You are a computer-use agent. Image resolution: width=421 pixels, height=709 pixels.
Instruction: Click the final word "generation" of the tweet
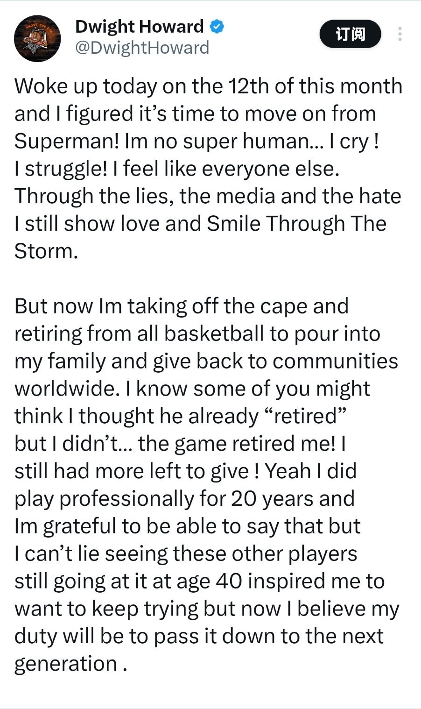66,664
